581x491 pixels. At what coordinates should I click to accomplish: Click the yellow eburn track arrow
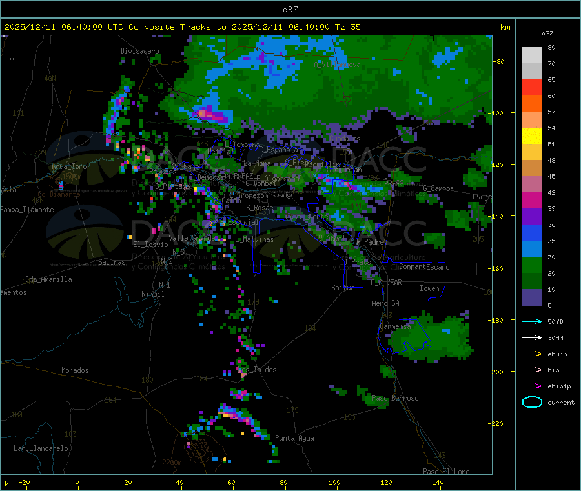(x=532, y=354)
